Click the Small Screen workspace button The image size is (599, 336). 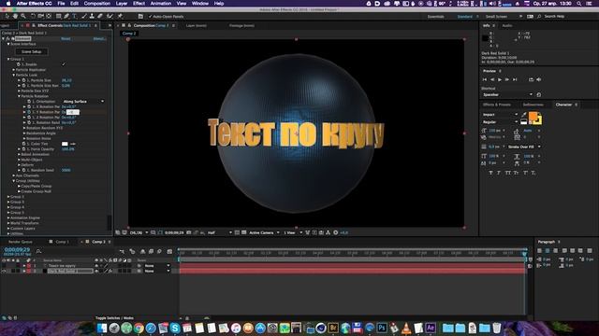point(497,17)
